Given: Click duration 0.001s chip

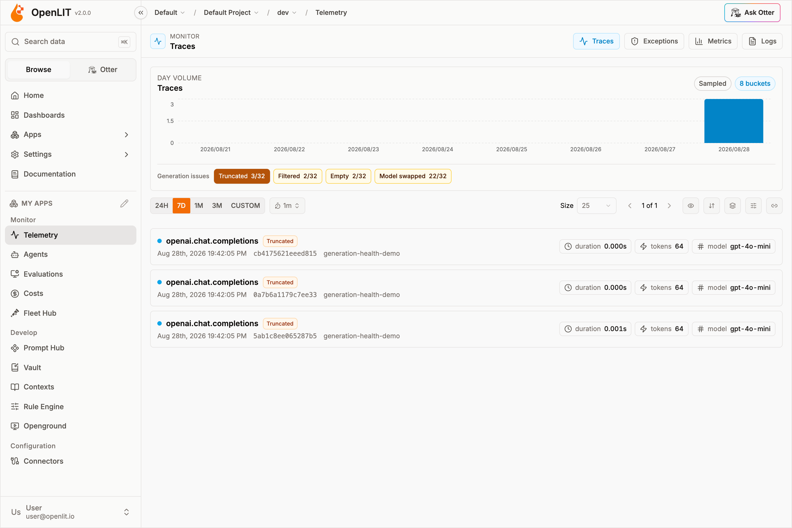Looking at the screenshot, I should point(595,329).
